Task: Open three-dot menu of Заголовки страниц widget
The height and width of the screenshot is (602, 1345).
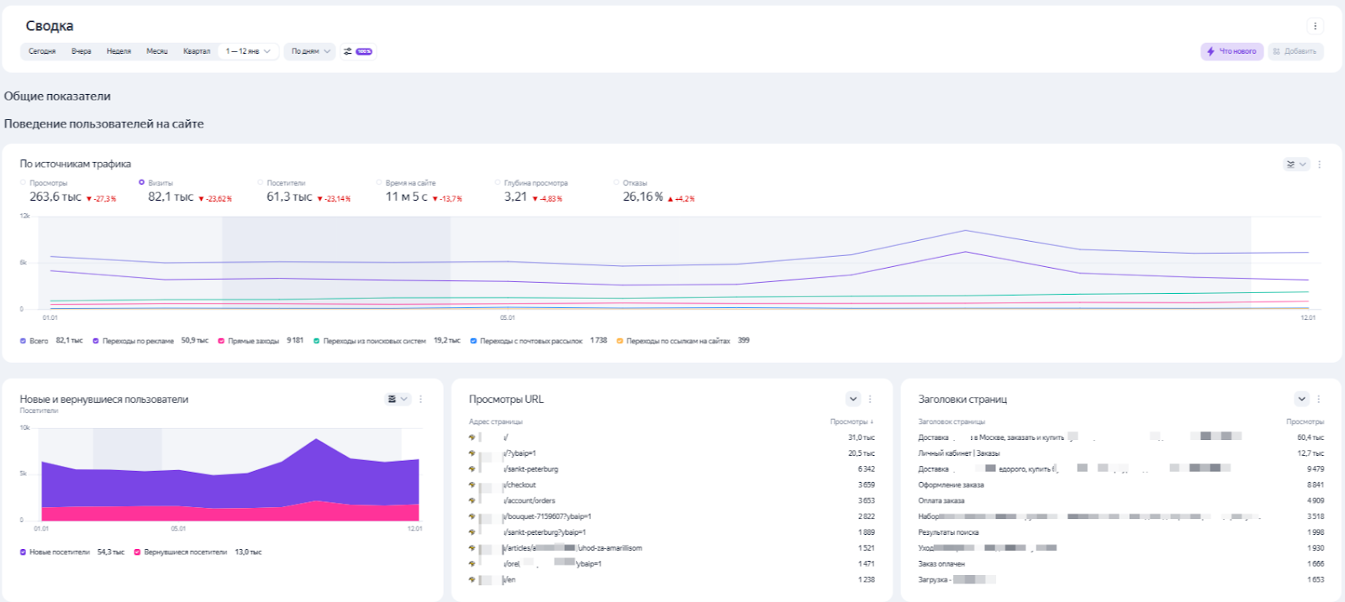Action: [1319, 400]
